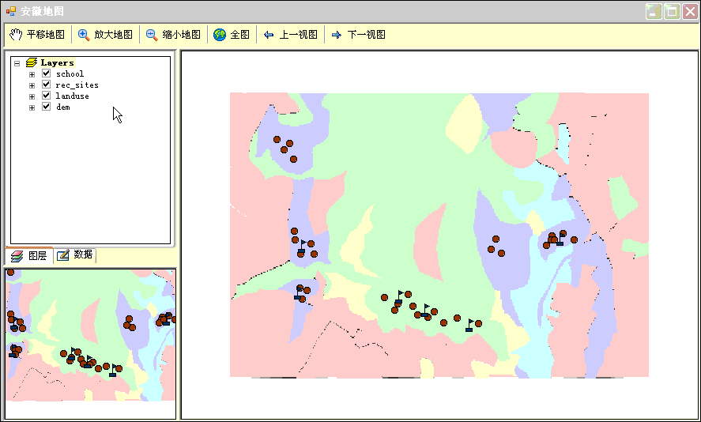
Task: Collapse the Layers root node
Action: (x=17, y=63)
